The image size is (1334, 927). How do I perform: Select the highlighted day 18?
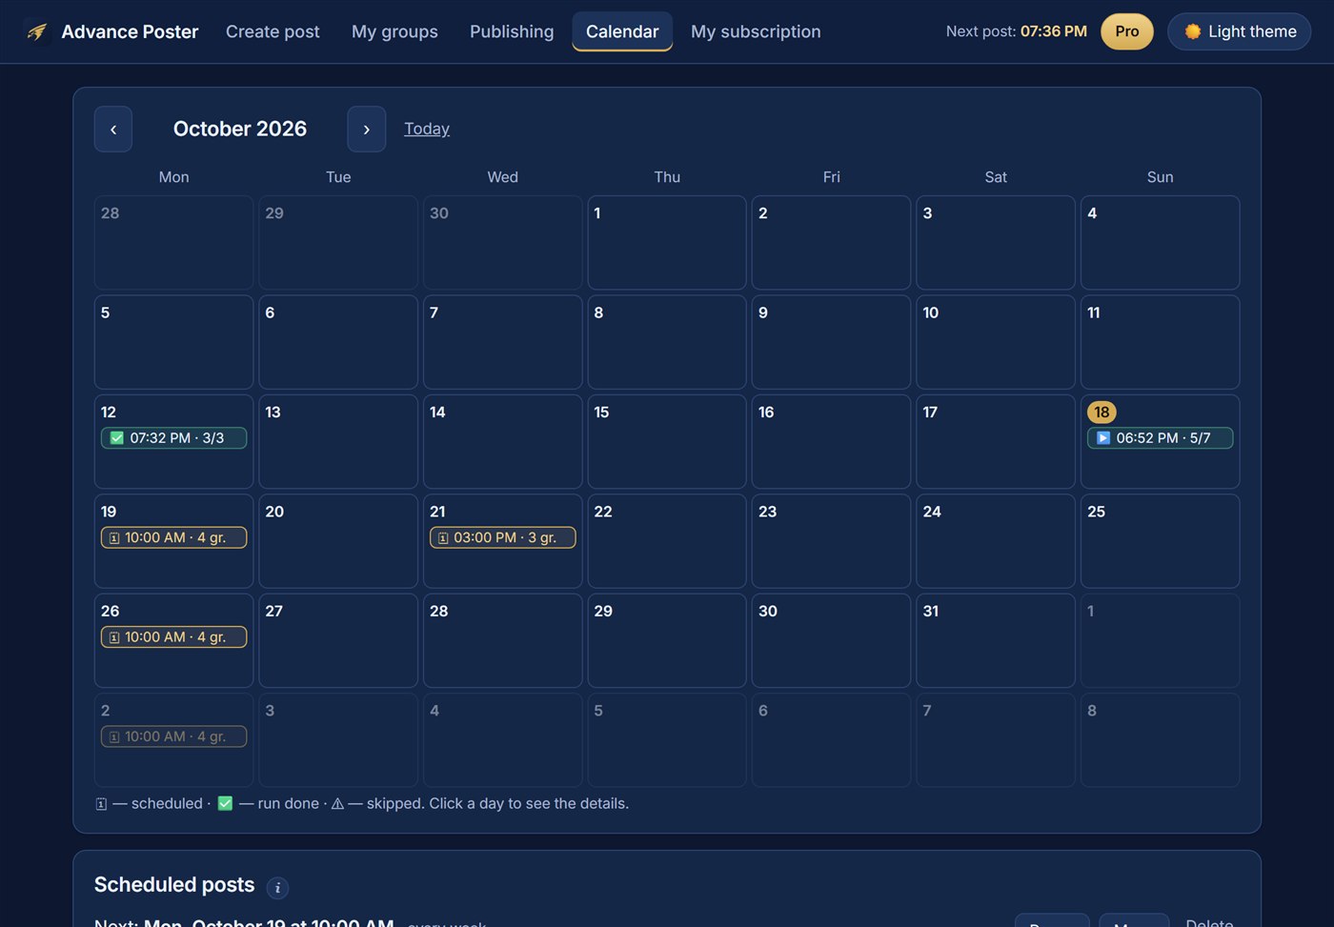click(x=1102, y=412)
